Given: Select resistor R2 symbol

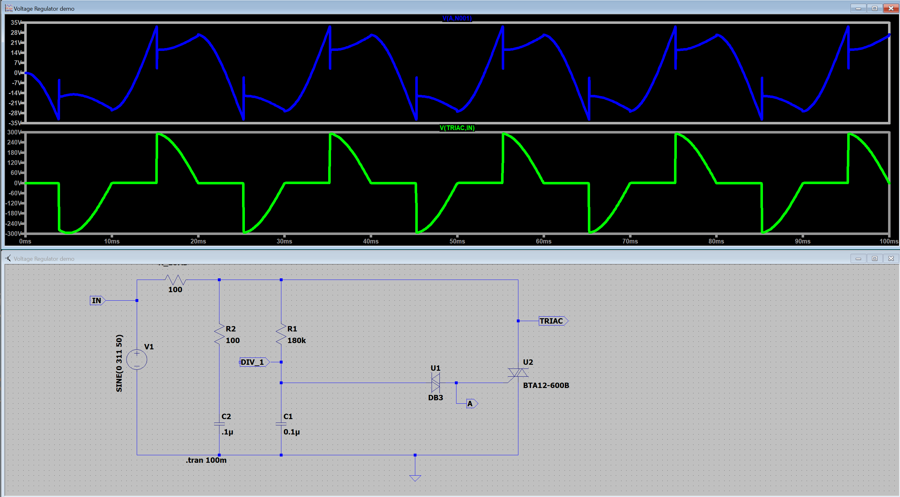Looking at the screenshot, I should (219, 335).
